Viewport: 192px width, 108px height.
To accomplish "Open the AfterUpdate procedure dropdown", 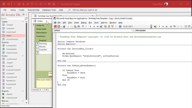I will (163, 31).
